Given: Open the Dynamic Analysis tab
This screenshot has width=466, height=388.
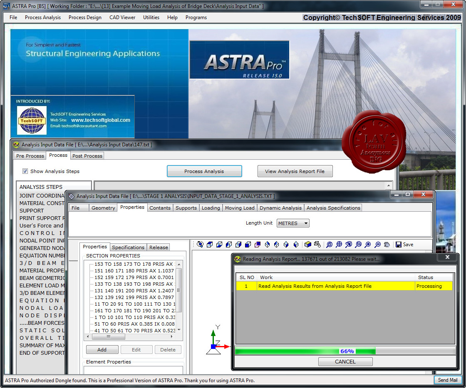Looking at the screenshot, I should (x=280, y=208).
